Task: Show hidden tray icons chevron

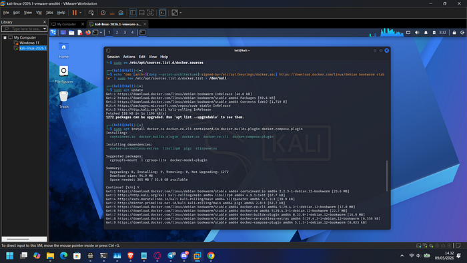Action: pyautogui.click(x=402, y=256)
